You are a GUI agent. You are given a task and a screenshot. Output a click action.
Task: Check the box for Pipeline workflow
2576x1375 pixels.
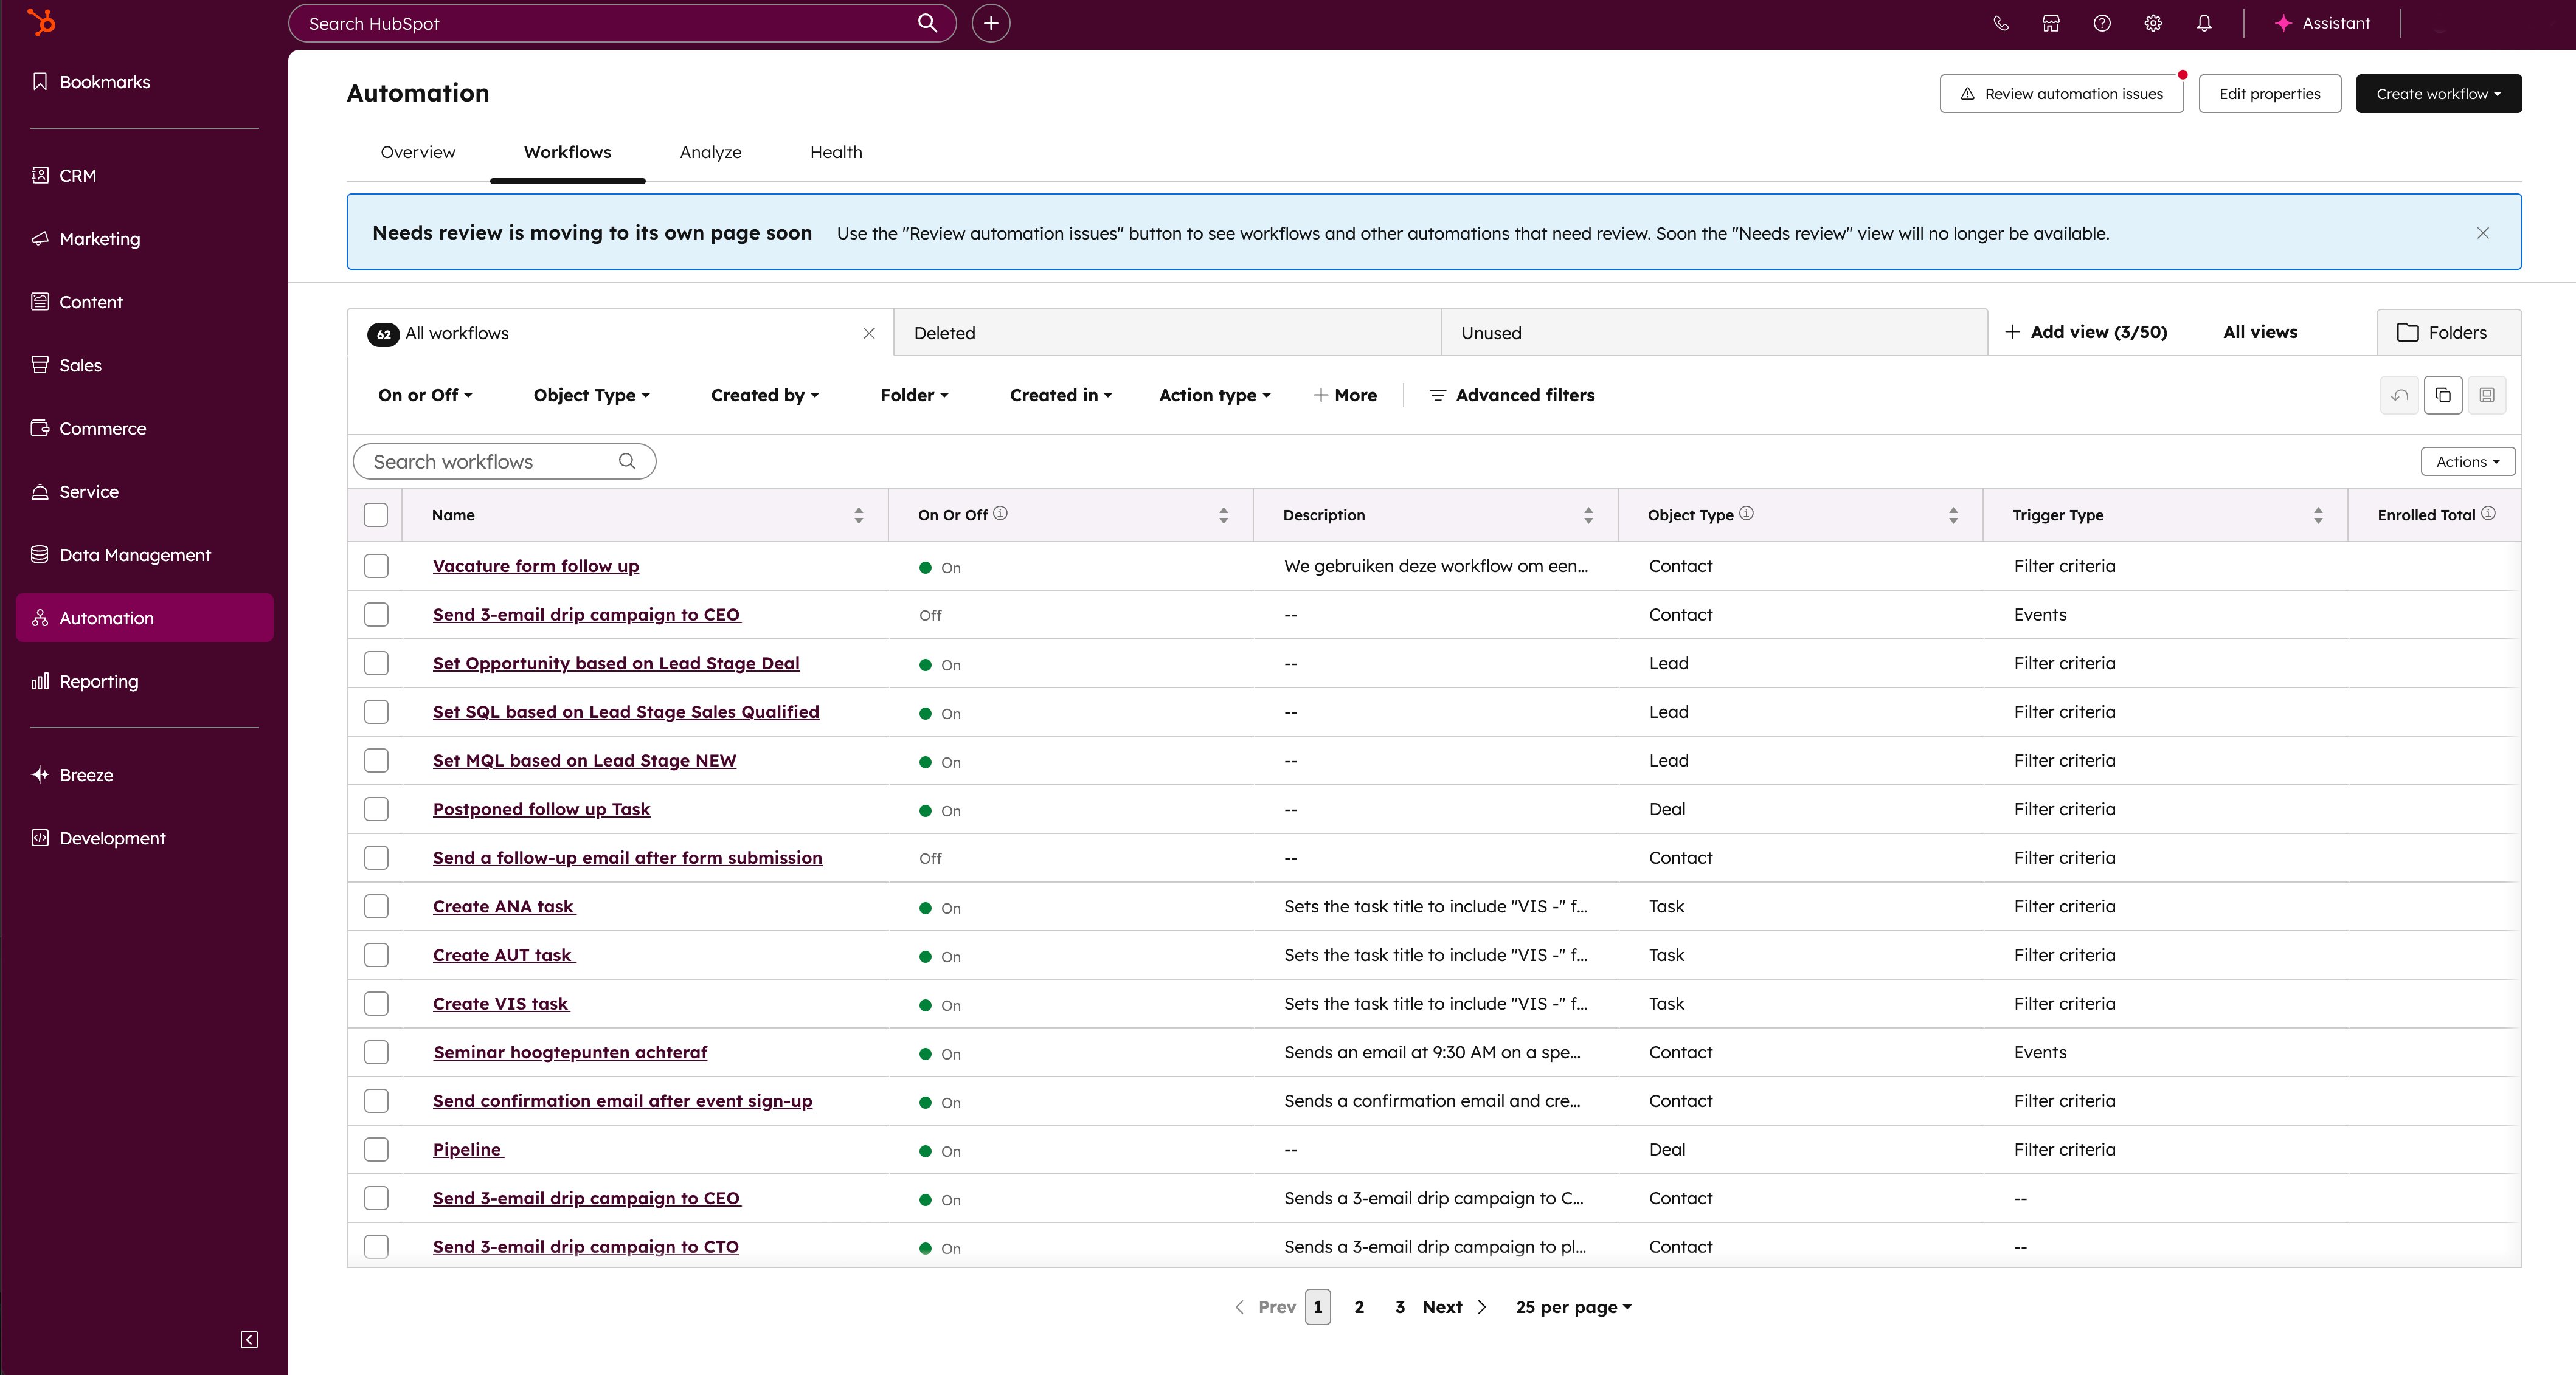(376, 1149)
